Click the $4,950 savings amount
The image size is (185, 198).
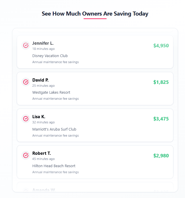[x=161, y=46]
